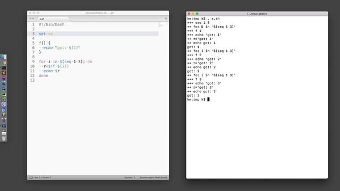
Task: Open the Viber app in the dock
Action: coord(4,104)
